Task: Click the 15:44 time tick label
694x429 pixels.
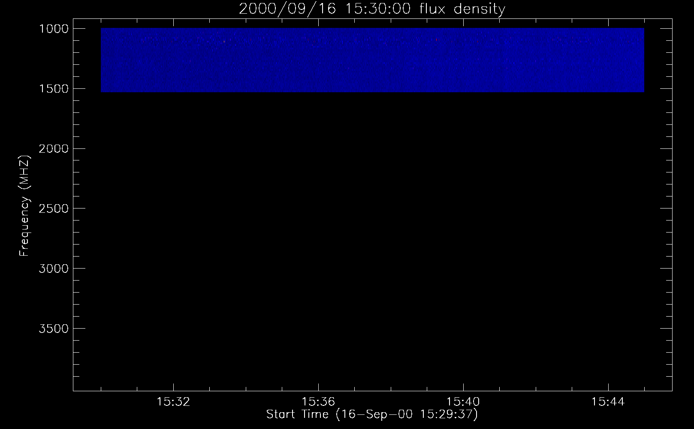Action: click(x=608, y=402)
